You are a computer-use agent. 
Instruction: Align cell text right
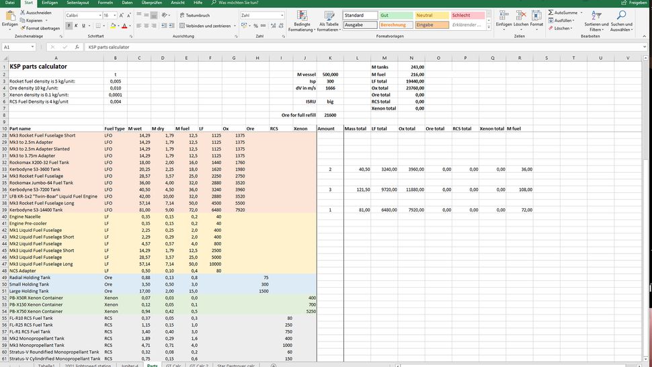pos(154,26)
